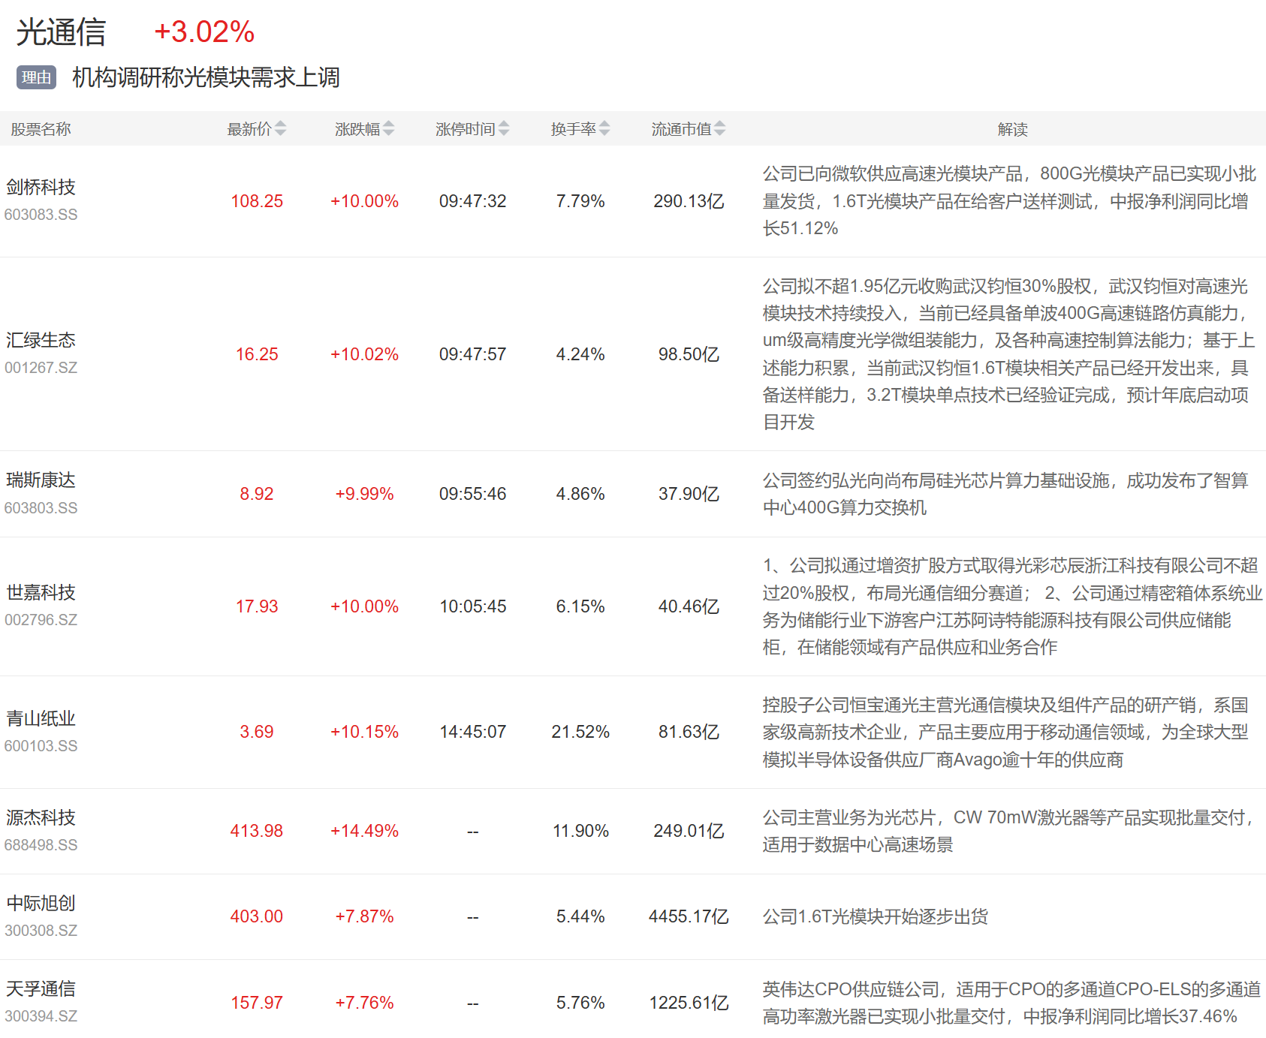Open 源杰科技 stock entry
Image resolution: width=1266 pixels, height=1038 pixels.
[x=41, y=817]
